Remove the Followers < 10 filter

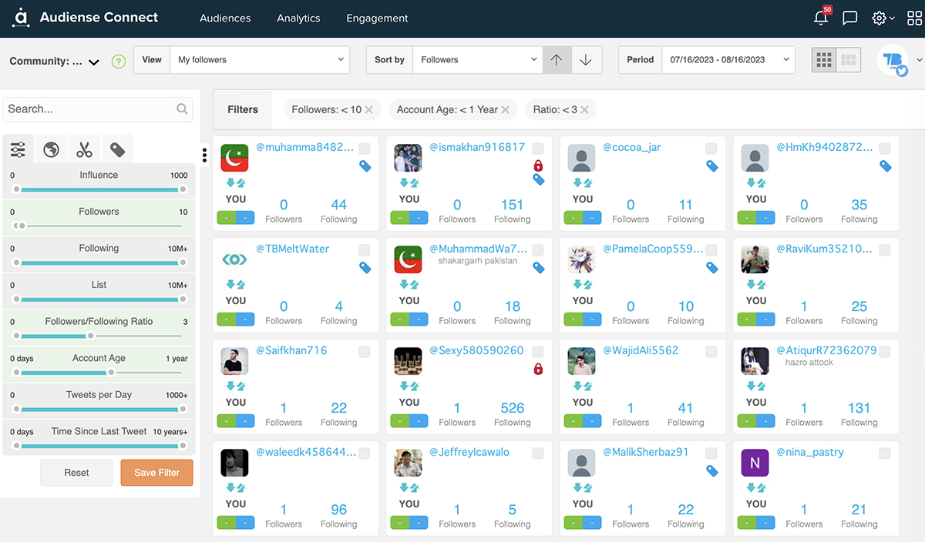pyautogui.click(x=369, y=110)
